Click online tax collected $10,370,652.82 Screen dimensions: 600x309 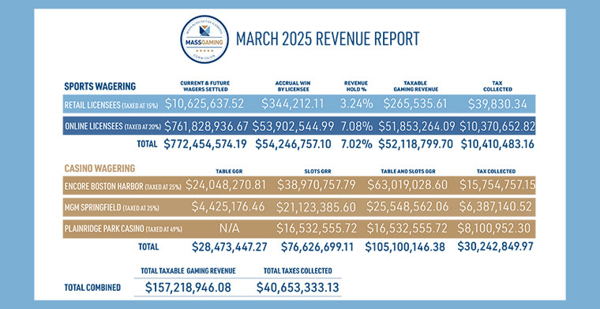497,126
